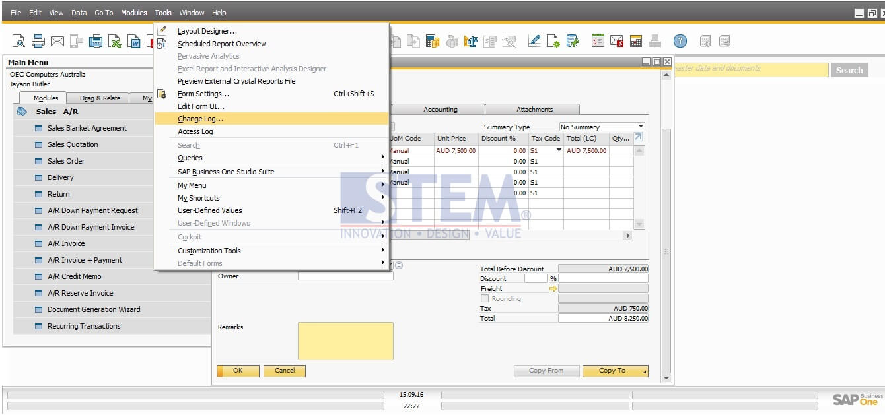Open Tax Code dropdown in first row
The image size is (885, 415).
(559, 150)
